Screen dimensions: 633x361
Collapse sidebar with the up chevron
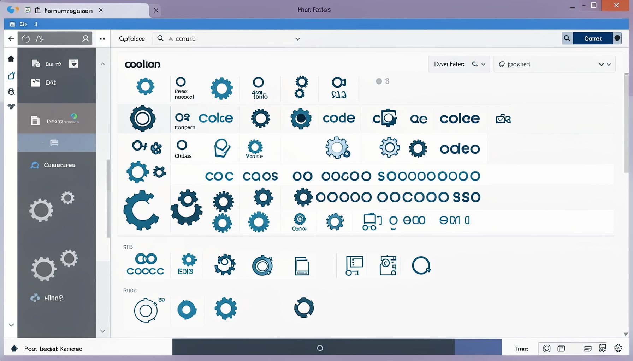[103, 64]
